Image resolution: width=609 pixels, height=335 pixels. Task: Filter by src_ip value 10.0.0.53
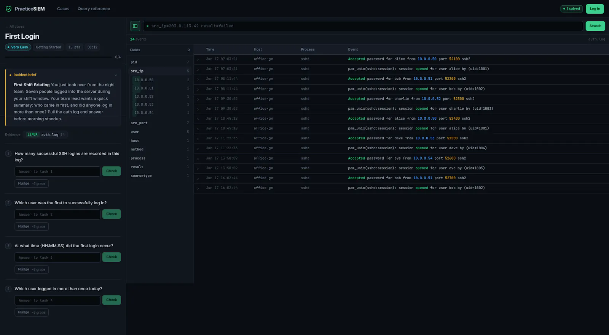pyautogui.click(x=161, y=104)
